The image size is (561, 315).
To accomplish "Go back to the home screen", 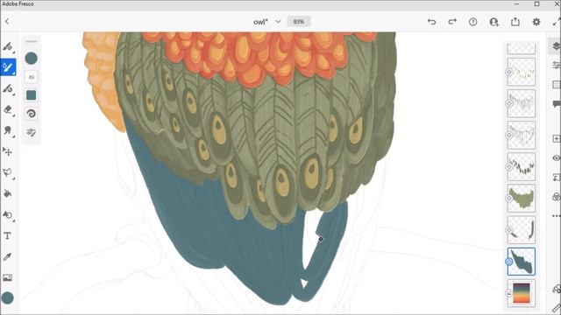I will 7,22.
